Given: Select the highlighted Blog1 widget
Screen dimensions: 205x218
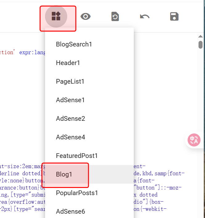Looking at the screenshot, I should [64, 174].
